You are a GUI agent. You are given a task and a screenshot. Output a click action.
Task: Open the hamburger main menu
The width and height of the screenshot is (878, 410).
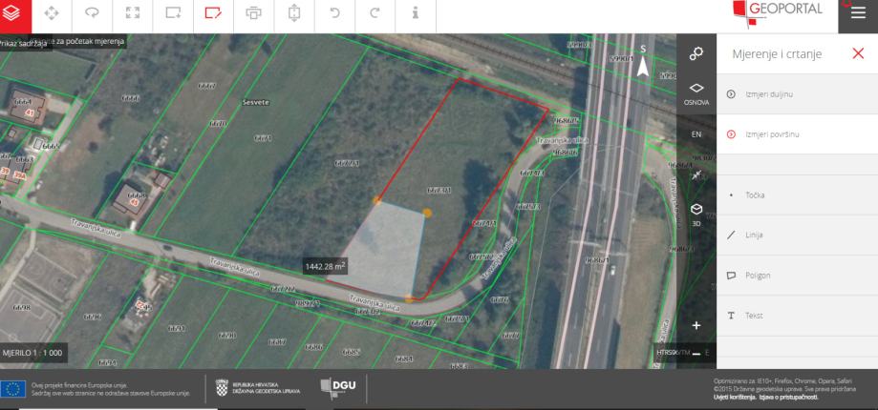(x=858, y=13)
